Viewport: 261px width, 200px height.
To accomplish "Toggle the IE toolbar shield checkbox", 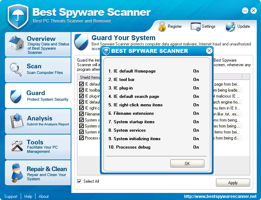I will coord(81,90).
